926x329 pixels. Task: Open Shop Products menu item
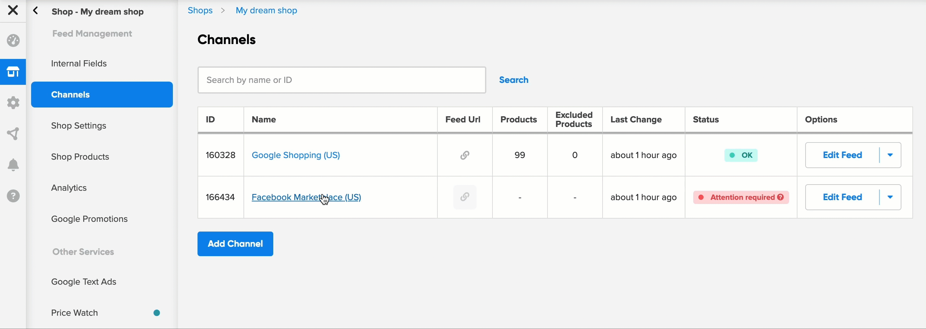(x=80, y=157)
